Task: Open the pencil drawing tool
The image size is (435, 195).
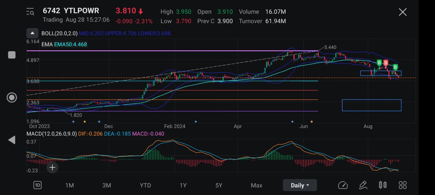Action: click(x=363, y=185)
